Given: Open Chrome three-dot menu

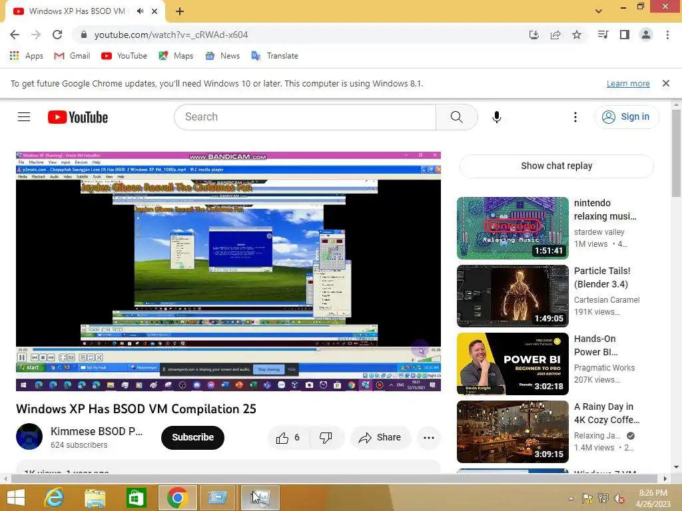Looking at the screenshot, I should point(667,35).
